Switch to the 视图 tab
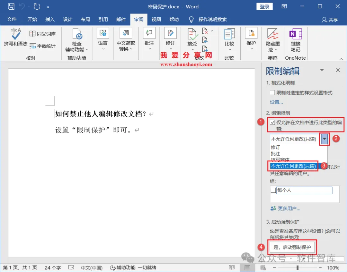Image resolution: width=347 pixels, height=272 pixels. (x=156, y=19)
